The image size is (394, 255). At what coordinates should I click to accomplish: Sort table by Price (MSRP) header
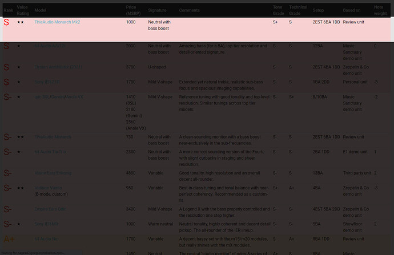point(133,10)
